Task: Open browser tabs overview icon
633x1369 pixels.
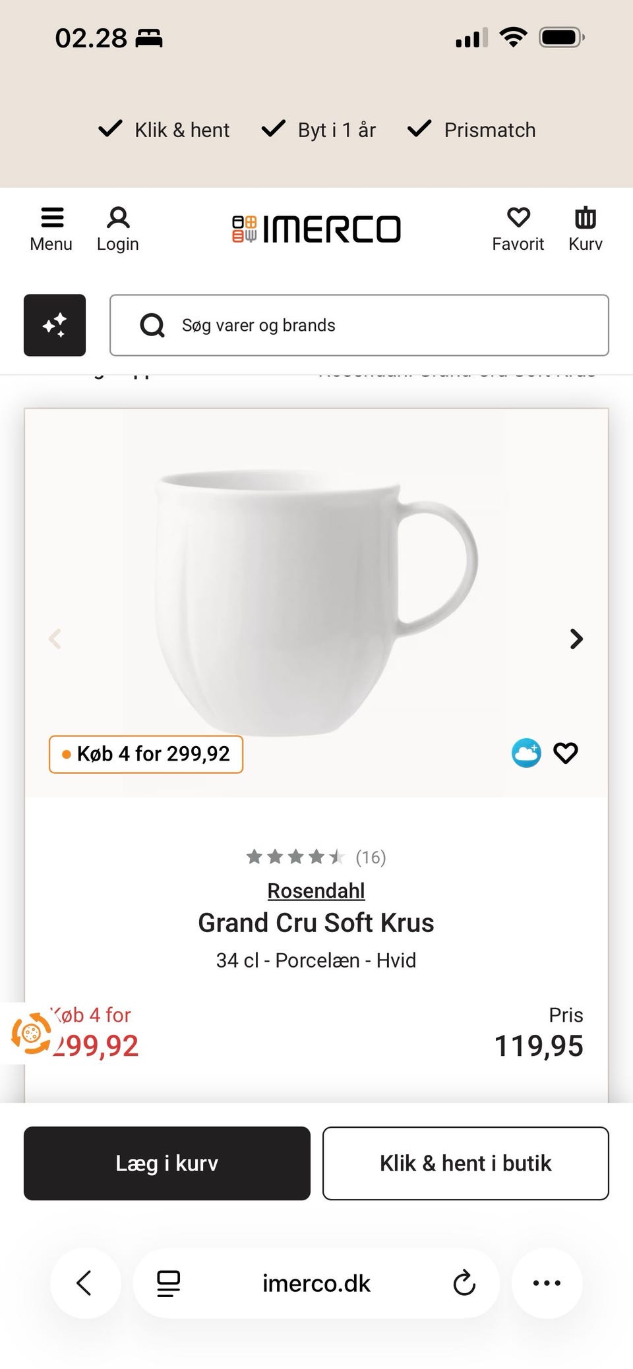Action: point(168,1283)
